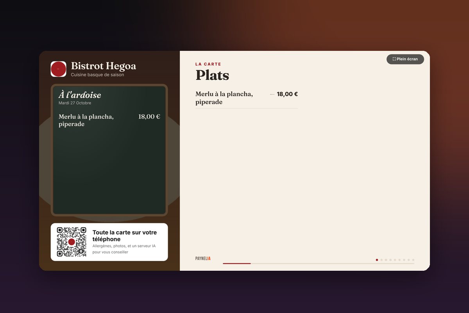Click the date "Mardi 27 Octobre"
The image size is (469, 313).
click(75, 103)
